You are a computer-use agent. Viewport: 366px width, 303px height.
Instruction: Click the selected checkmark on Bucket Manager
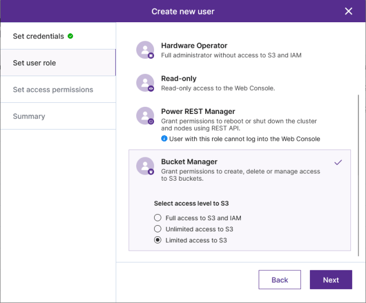point(338,162)
